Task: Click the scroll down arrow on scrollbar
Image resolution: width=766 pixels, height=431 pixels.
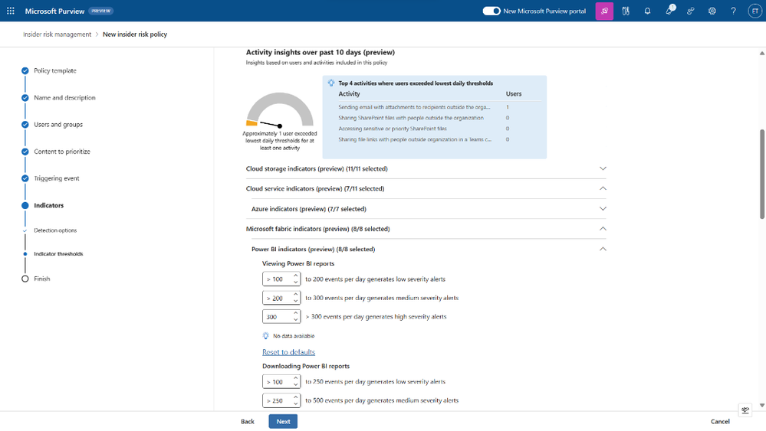Action: pos(761,405)
